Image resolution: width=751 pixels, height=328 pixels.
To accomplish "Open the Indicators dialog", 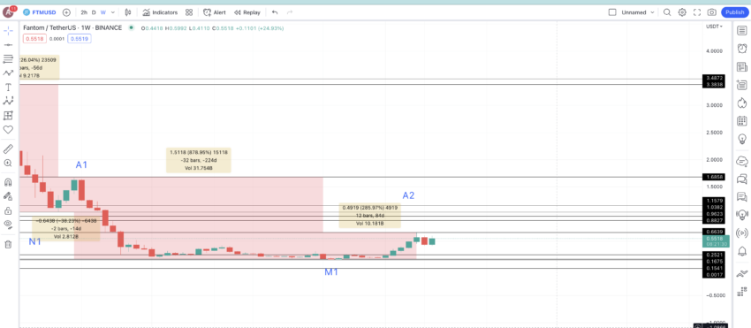I will click(160, 12).
